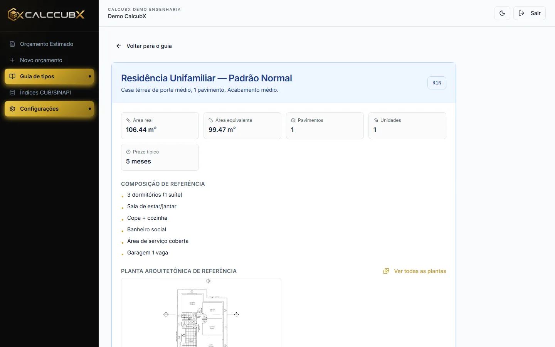555x347 pixels.
Task: Click the book icon for Guia de tipos
Action: coord(12,76)
